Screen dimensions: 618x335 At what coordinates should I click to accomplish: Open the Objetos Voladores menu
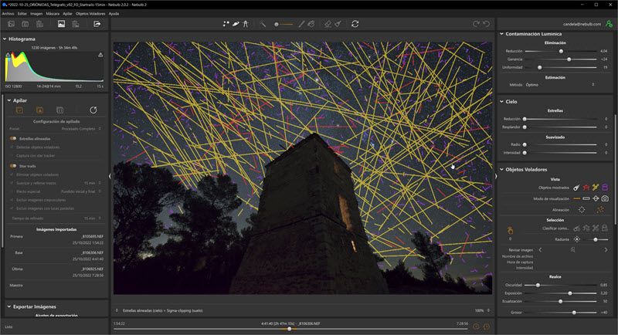pos(90,13)
